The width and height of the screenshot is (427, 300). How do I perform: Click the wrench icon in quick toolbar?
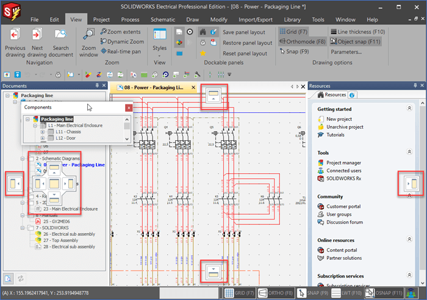(197, 74)
